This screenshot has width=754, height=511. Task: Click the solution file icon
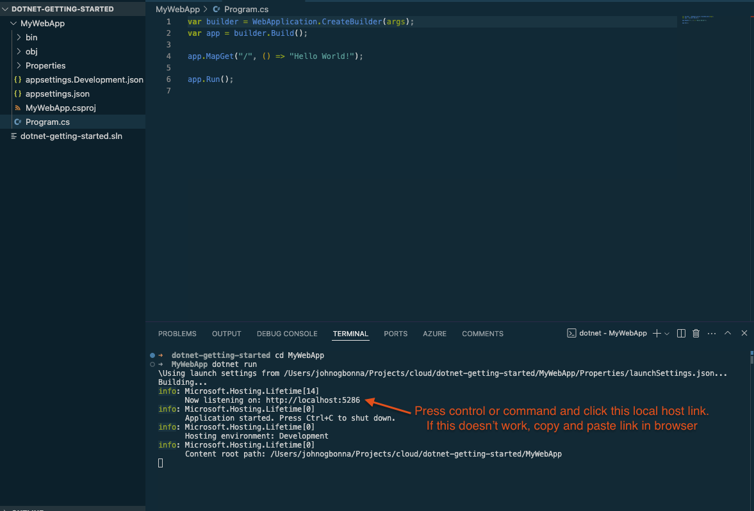(x=13, y=136)
